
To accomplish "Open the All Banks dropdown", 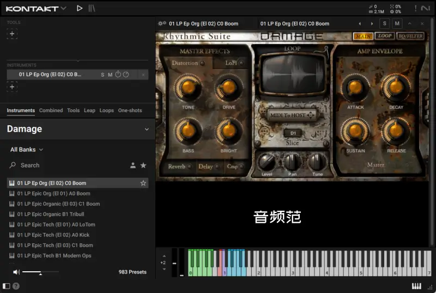I will pos(27,150).
